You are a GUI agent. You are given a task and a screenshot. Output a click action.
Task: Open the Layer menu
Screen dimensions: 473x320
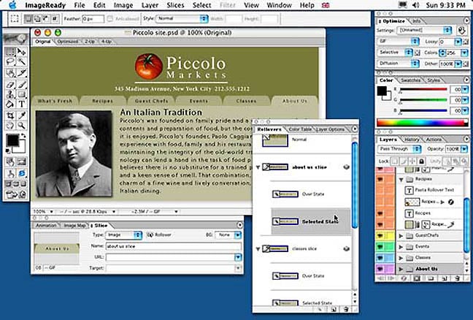(150, 5)
